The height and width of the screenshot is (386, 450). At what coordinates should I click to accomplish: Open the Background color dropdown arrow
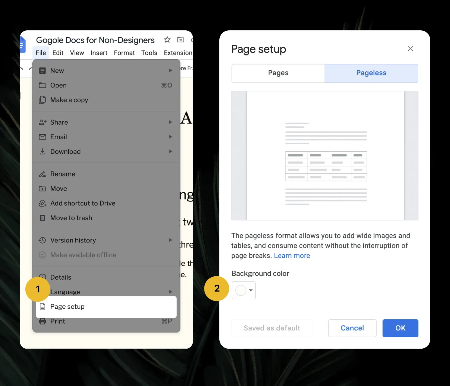point(251,290)
